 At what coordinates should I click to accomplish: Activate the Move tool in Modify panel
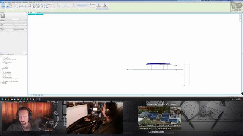point(33,7)
